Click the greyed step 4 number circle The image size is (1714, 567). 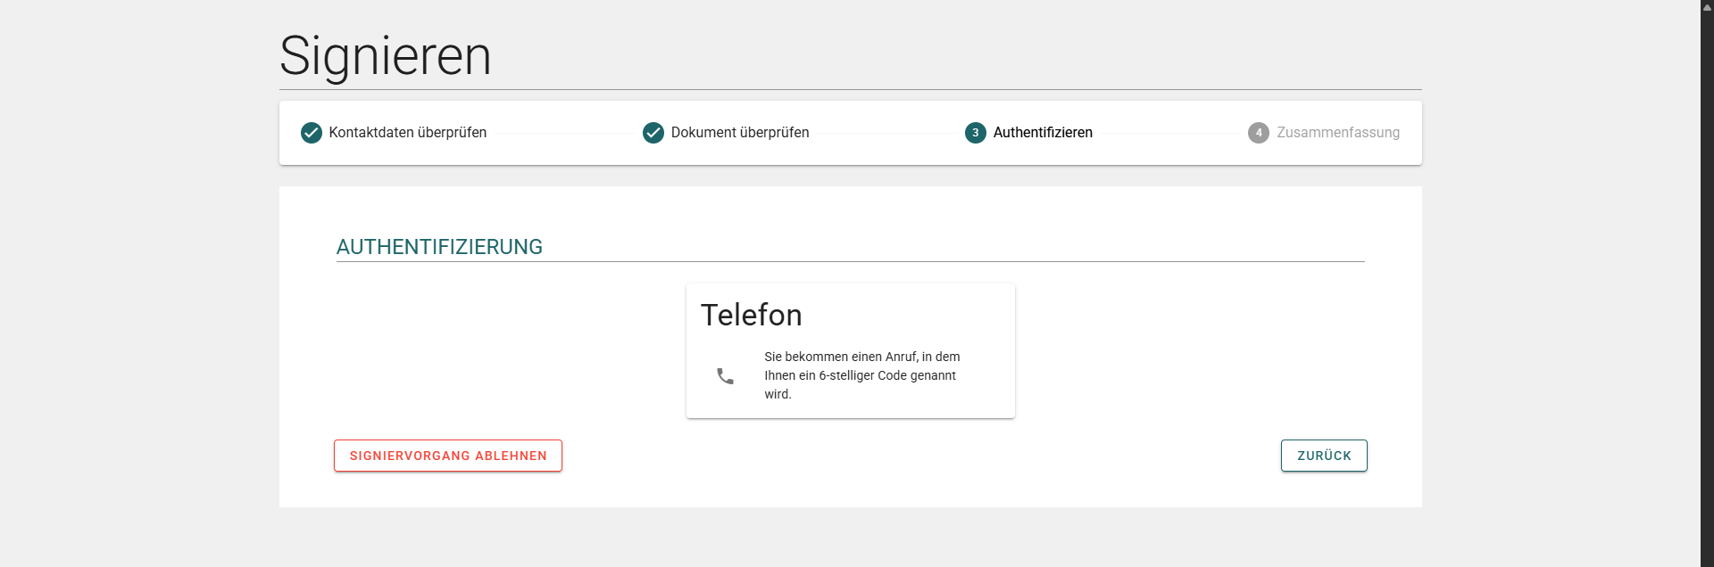1258,133
